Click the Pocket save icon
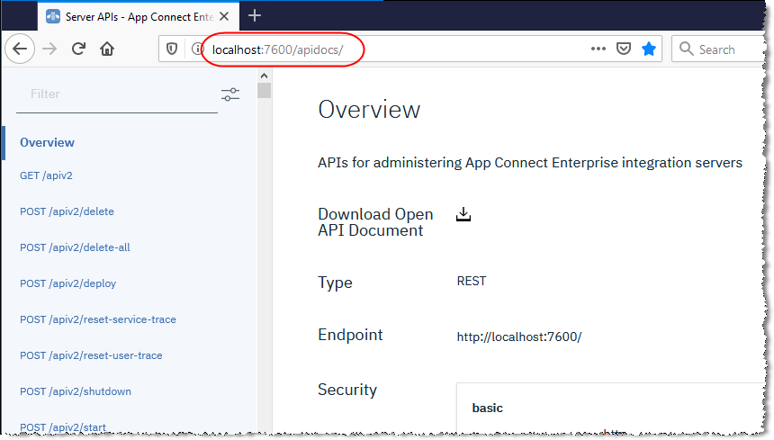Image resolution: width=774 pixels, height=440 pixels. [624, 49]
